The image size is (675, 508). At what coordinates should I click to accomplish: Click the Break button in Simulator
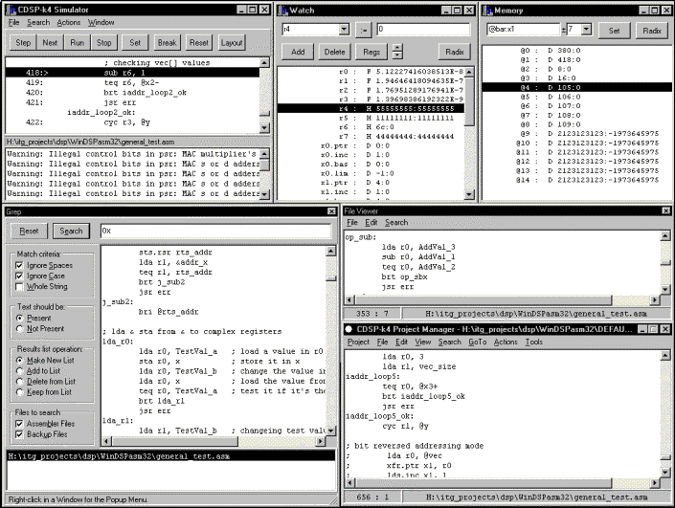[167, 43]
